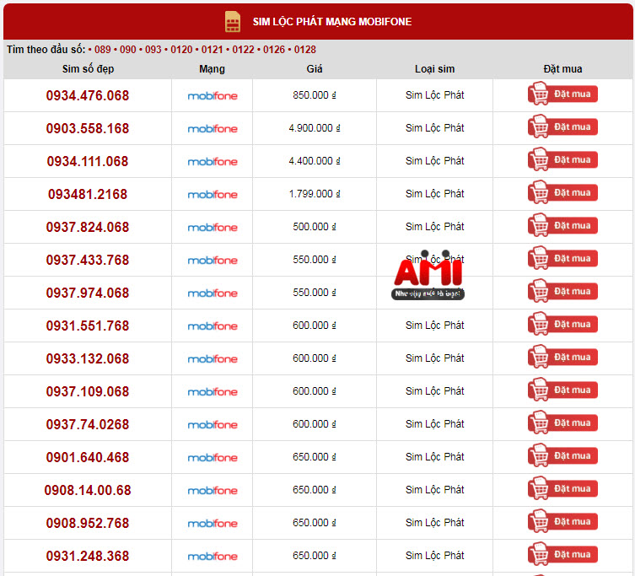The width and height of the screenshot is (635, 576).
Task: Open number 0937.824.068
Action: [x=88, y=227]
